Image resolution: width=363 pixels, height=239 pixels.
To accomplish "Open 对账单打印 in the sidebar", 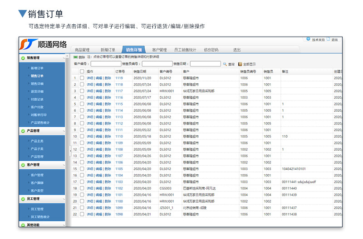I will pos(39,115).
